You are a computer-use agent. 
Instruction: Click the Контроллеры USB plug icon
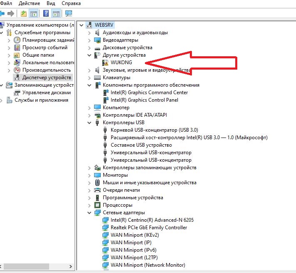pos(97,123)
